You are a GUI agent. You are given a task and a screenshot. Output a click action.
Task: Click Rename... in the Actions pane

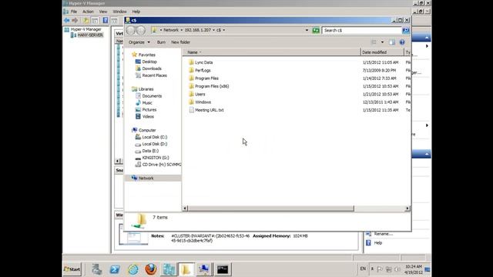click(x=384, y=234)
